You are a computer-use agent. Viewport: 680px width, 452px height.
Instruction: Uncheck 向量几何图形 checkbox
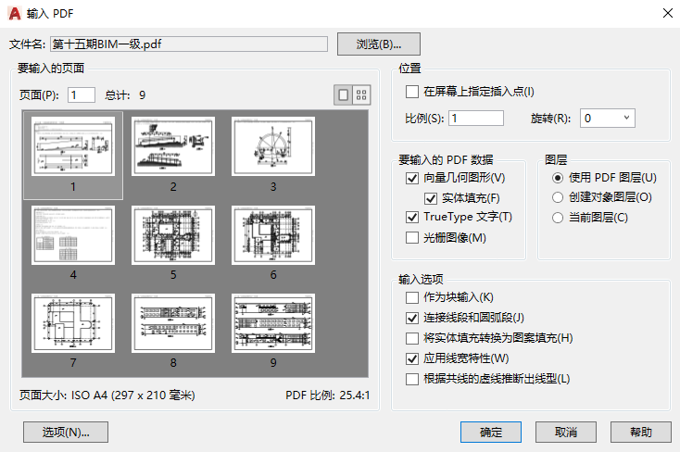412,177
